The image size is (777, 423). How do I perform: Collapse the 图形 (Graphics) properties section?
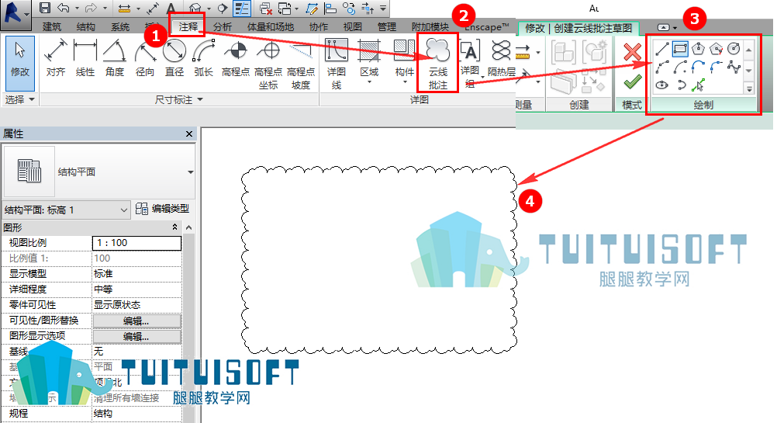(174, 227)
